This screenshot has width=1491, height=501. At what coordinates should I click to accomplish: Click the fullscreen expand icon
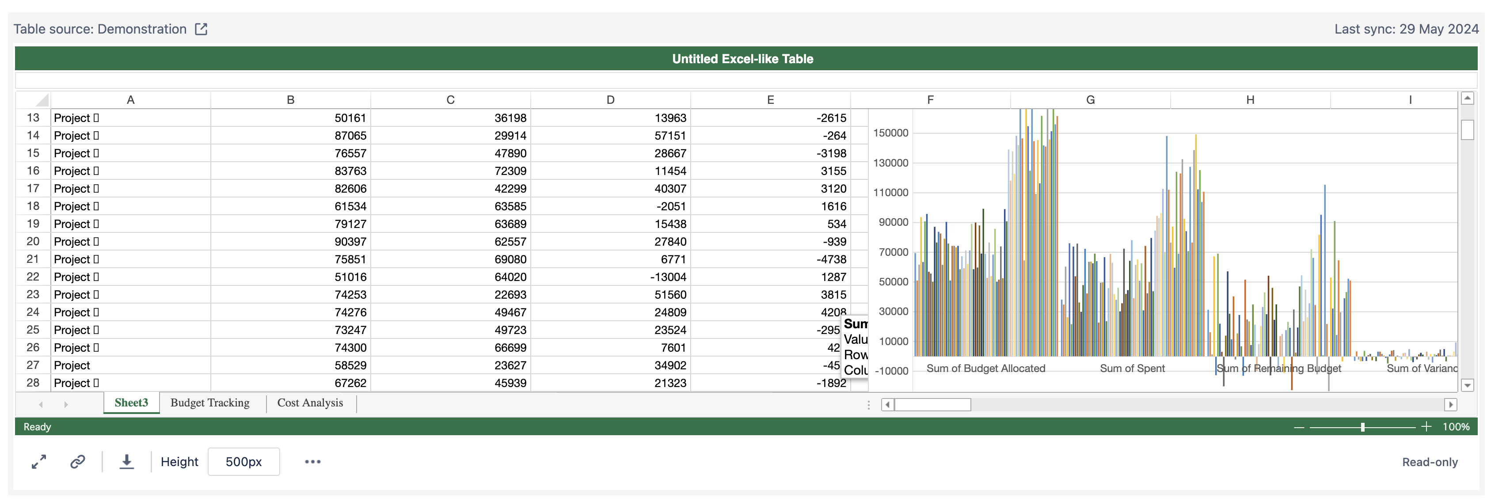click(x=39, y=462)
